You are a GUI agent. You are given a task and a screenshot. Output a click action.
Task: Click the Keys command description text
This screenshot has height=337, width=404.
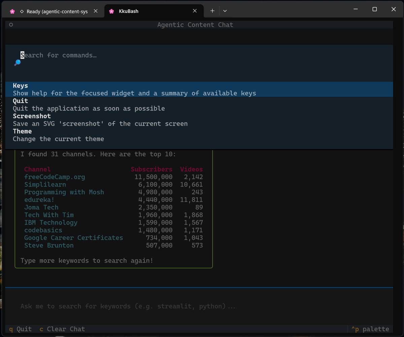pyautogui.click(x=135, y=93)
